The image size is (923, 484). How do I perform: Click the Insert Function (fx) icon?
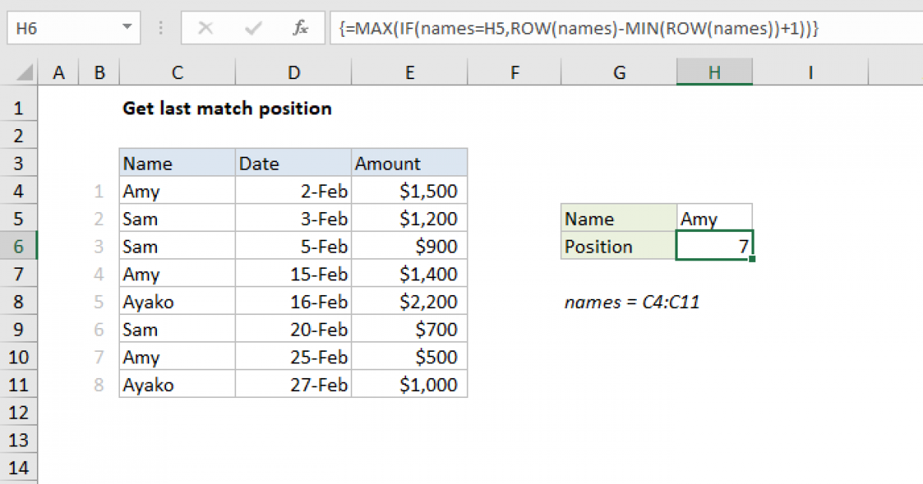(x=300, y=28)
